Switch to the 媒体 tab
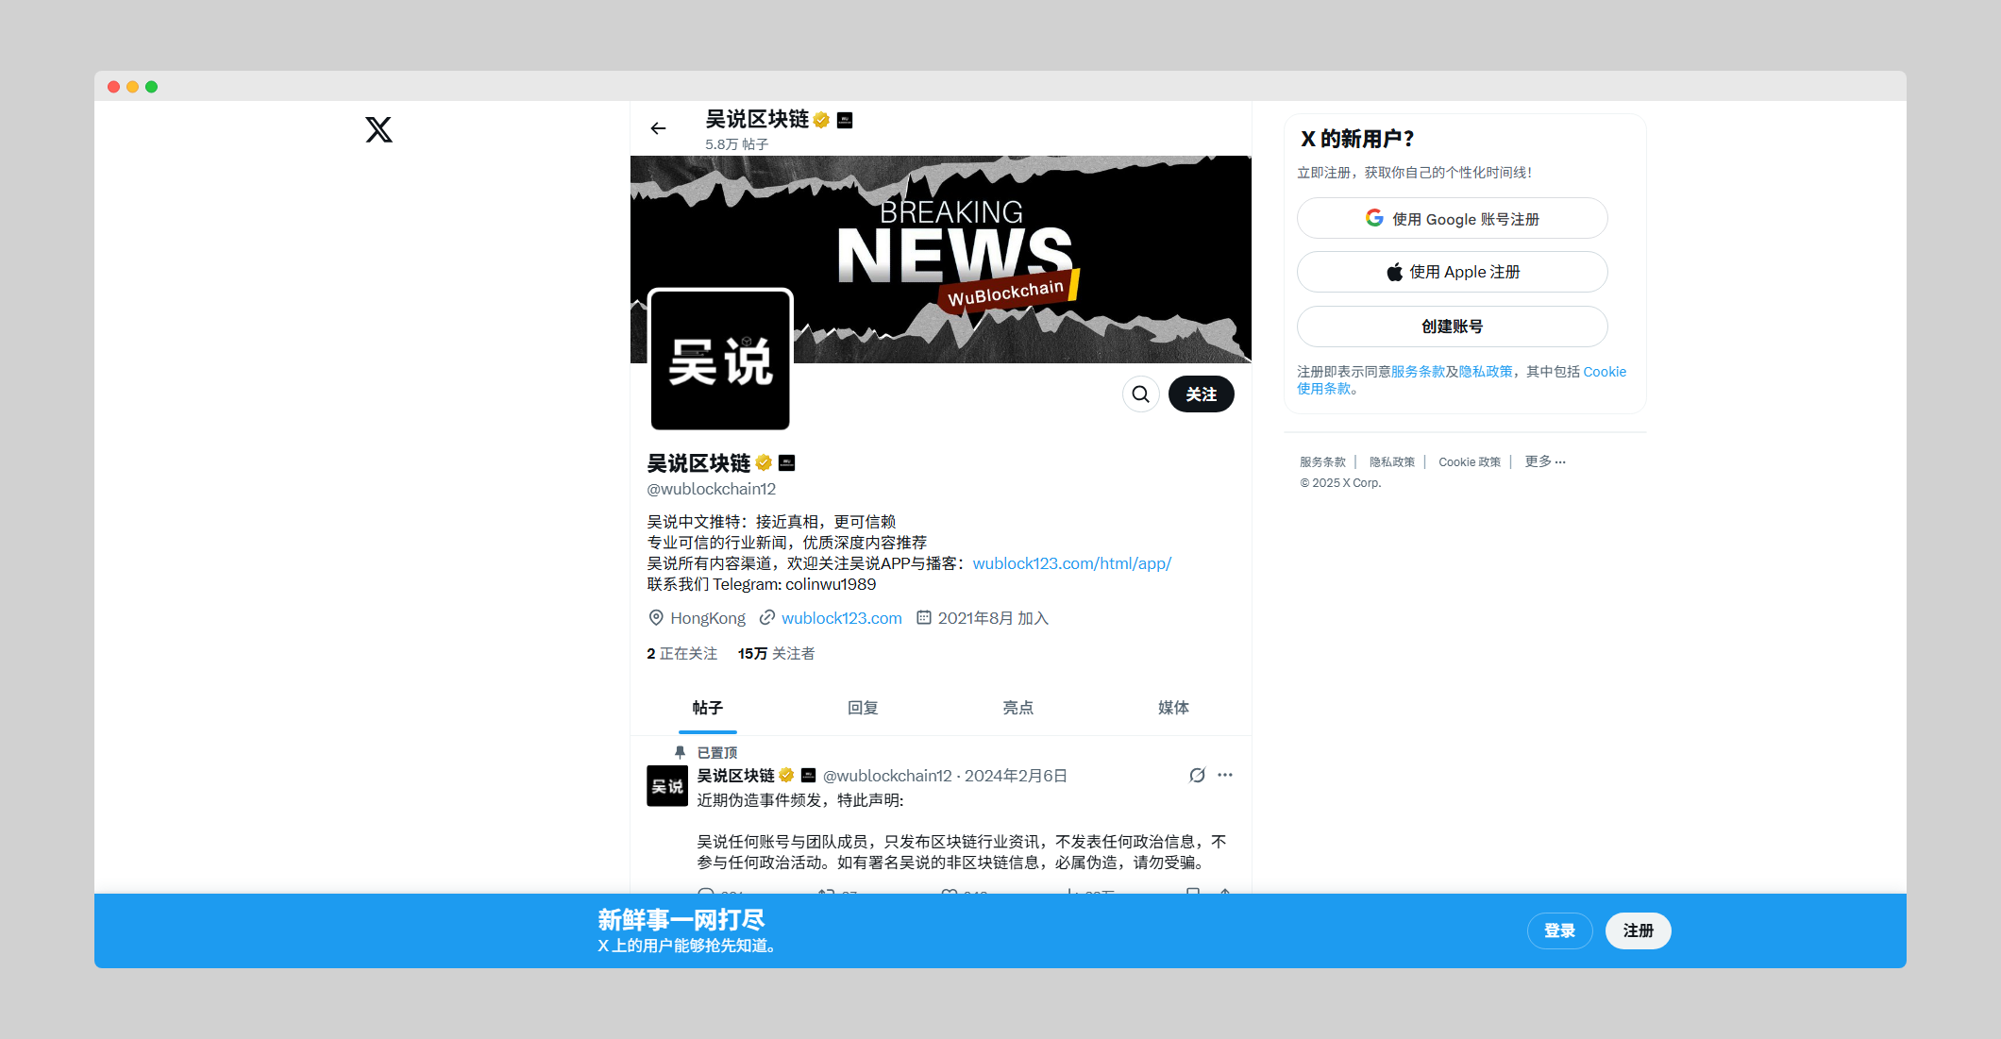 (1173, 708)
